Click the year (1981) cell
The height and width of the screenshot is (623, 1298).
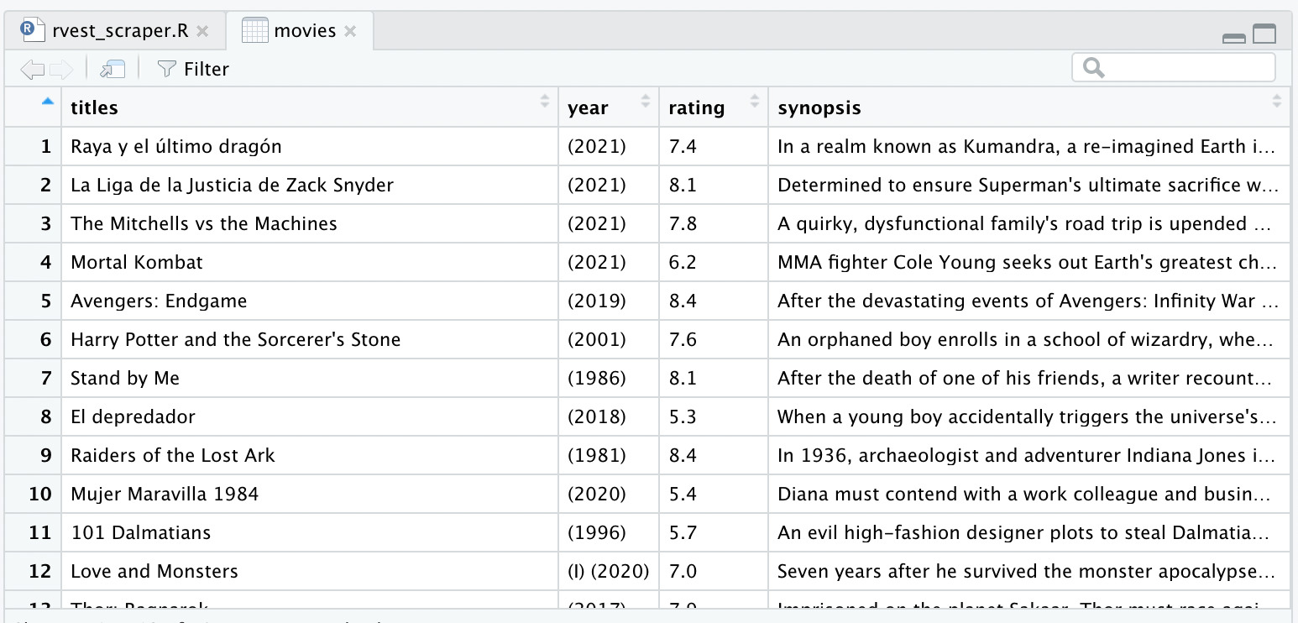[609, 455]
